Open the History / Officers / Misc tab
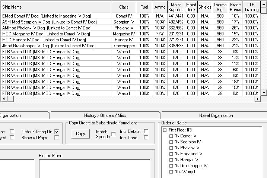This screenshot has height=178, width=267. click(105, 115)
